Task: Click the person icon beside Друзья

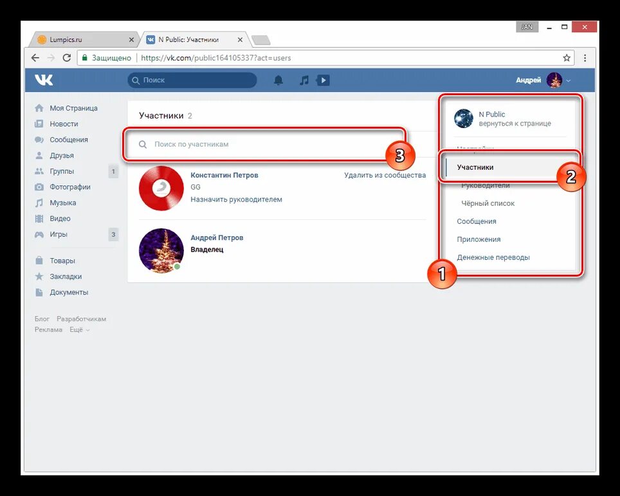Action: [39, 156]
